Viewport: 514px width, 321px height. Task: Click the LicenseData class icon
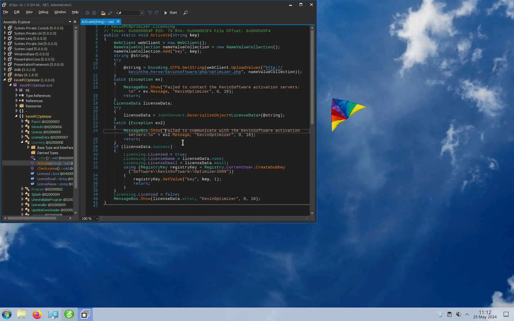tap(27, 137)
